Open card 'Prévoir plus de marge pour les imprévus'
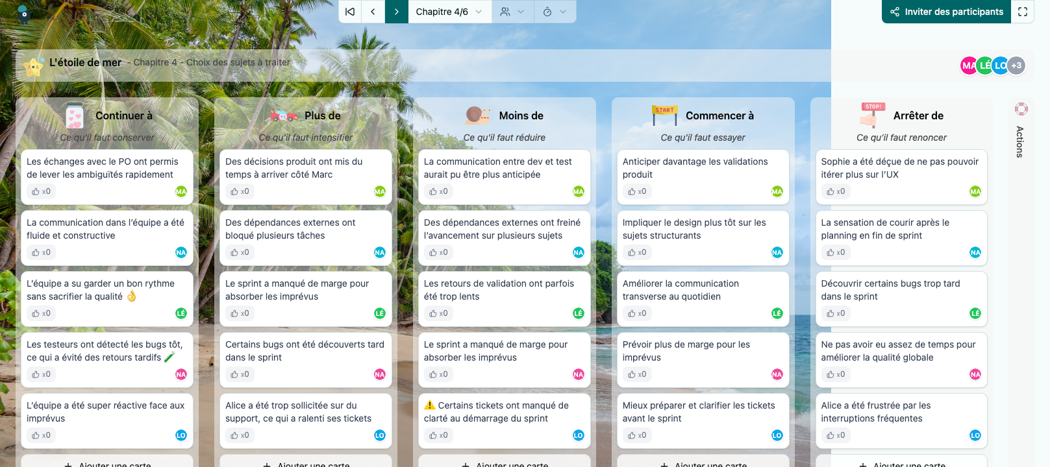This screenshot has width=1050, height=467. tap(686, 351)
